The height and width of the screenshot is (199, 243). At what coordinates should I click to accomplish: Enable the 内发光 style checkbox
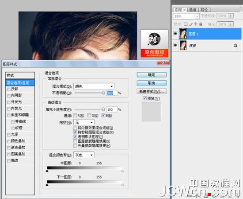(9, 109)
